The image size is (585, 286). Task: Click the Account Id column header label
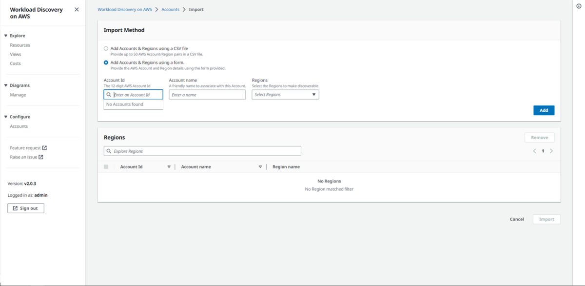click(x=132, y=167)
